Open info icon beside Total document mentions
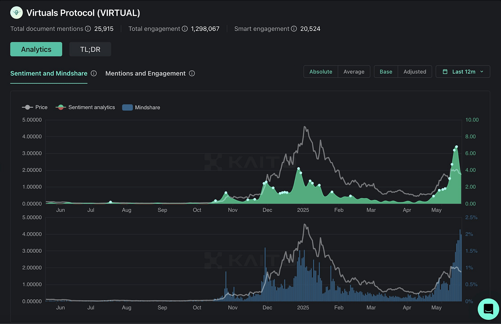Image resolution: width=501 pixels, height=324 pixels. click(x=88, y=29)
